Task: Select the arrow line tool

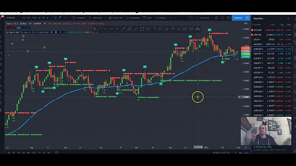Action: coord(123,29)
